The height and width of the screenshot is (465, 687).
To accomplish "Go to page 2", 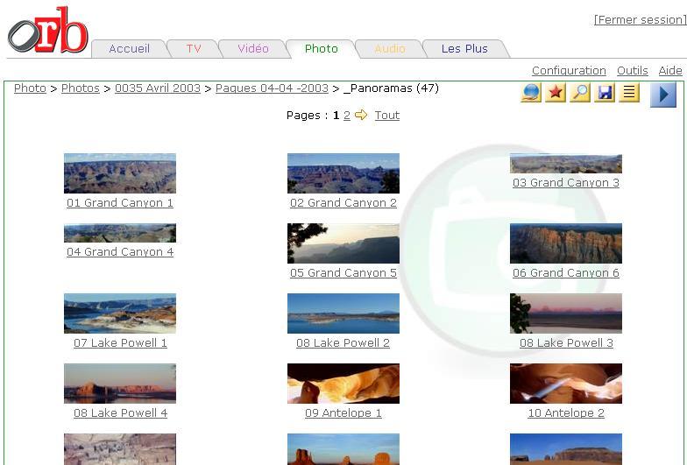I will click(x=347, y=116).
